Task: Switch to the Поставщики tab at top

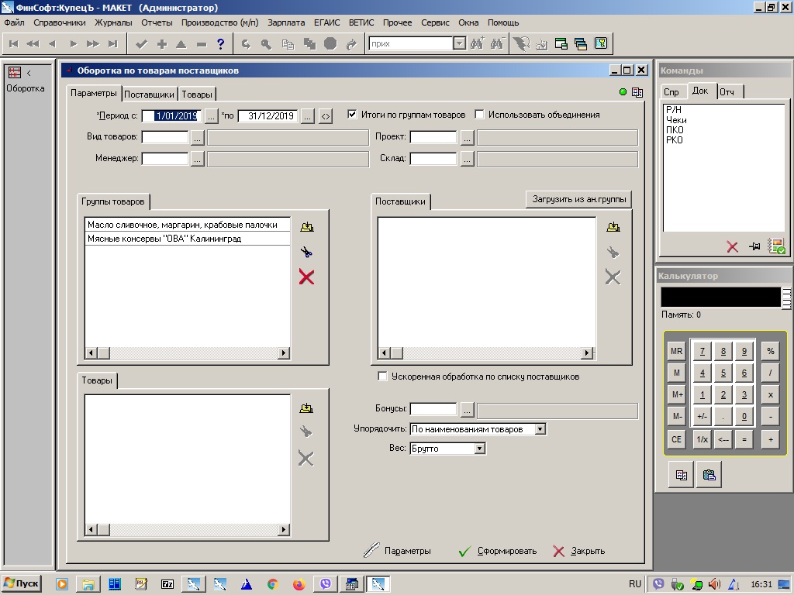Action: pyautogui.click(x=149, y=95)
